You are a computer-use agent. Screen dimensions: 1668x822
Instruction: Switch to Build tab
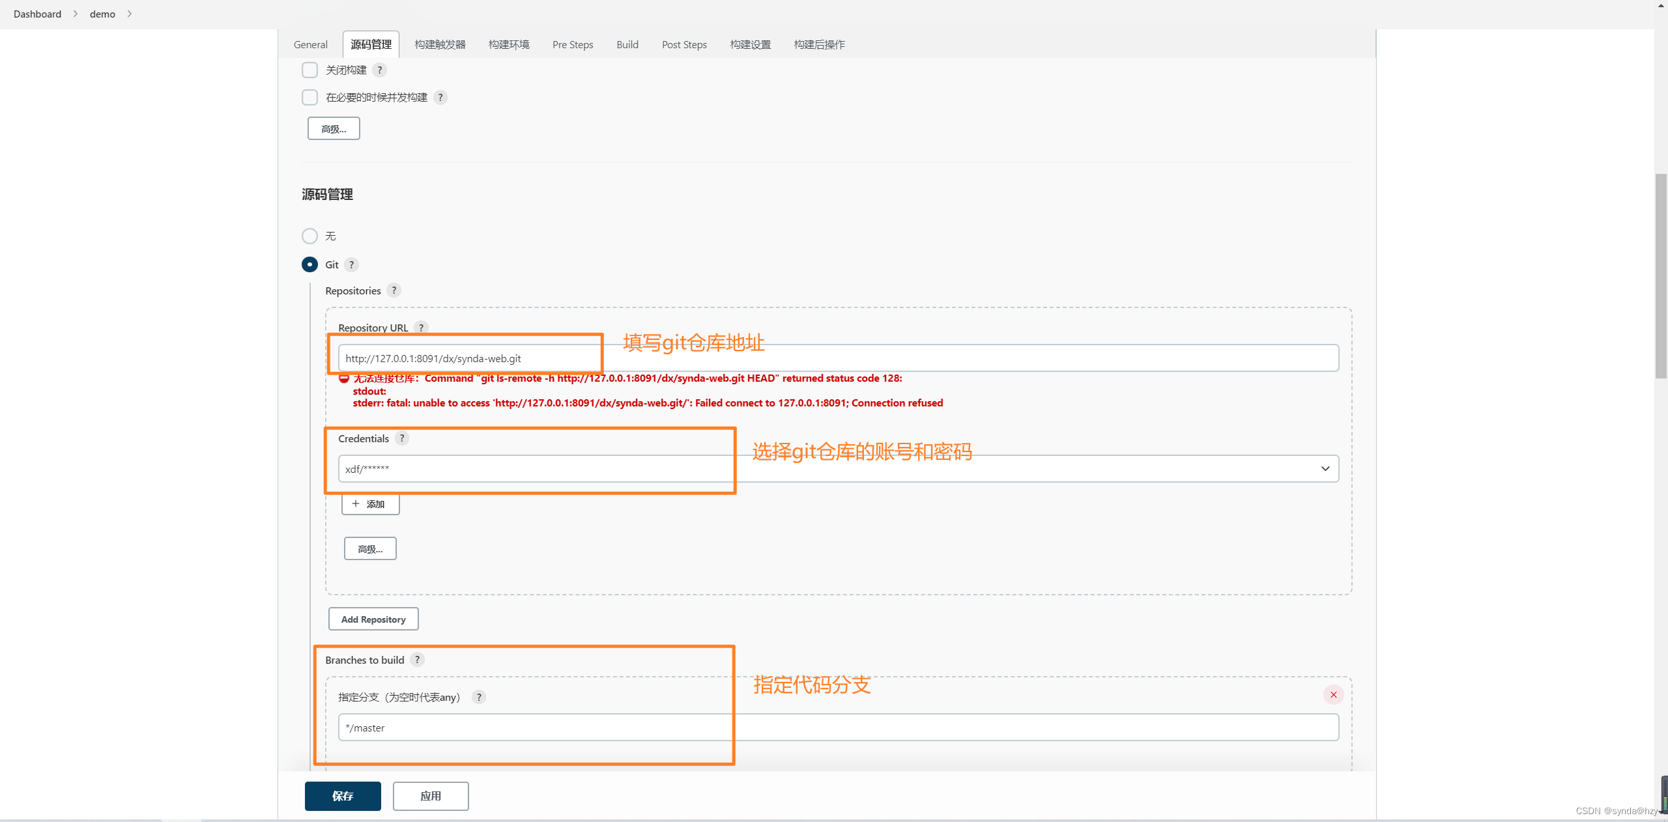point(627,44)
